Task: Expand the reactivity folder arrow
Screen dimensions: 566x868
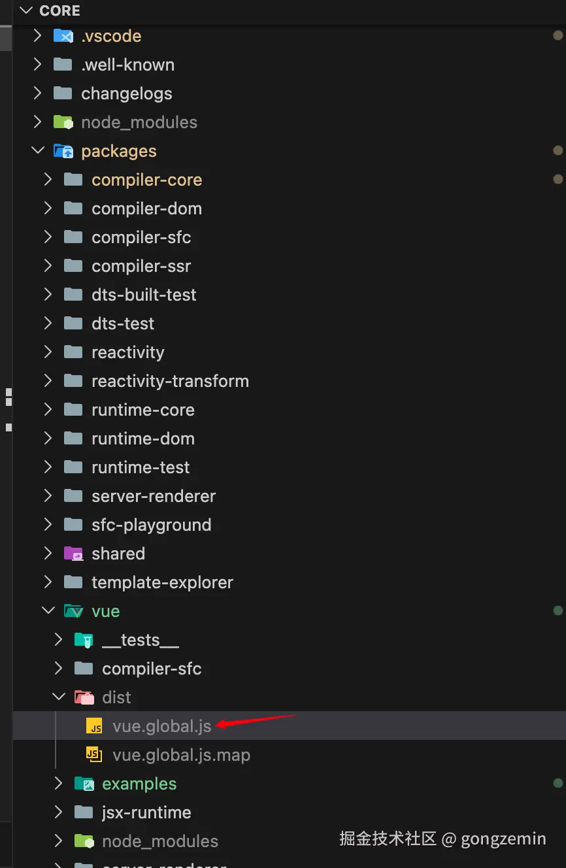Action: (48, 352)
